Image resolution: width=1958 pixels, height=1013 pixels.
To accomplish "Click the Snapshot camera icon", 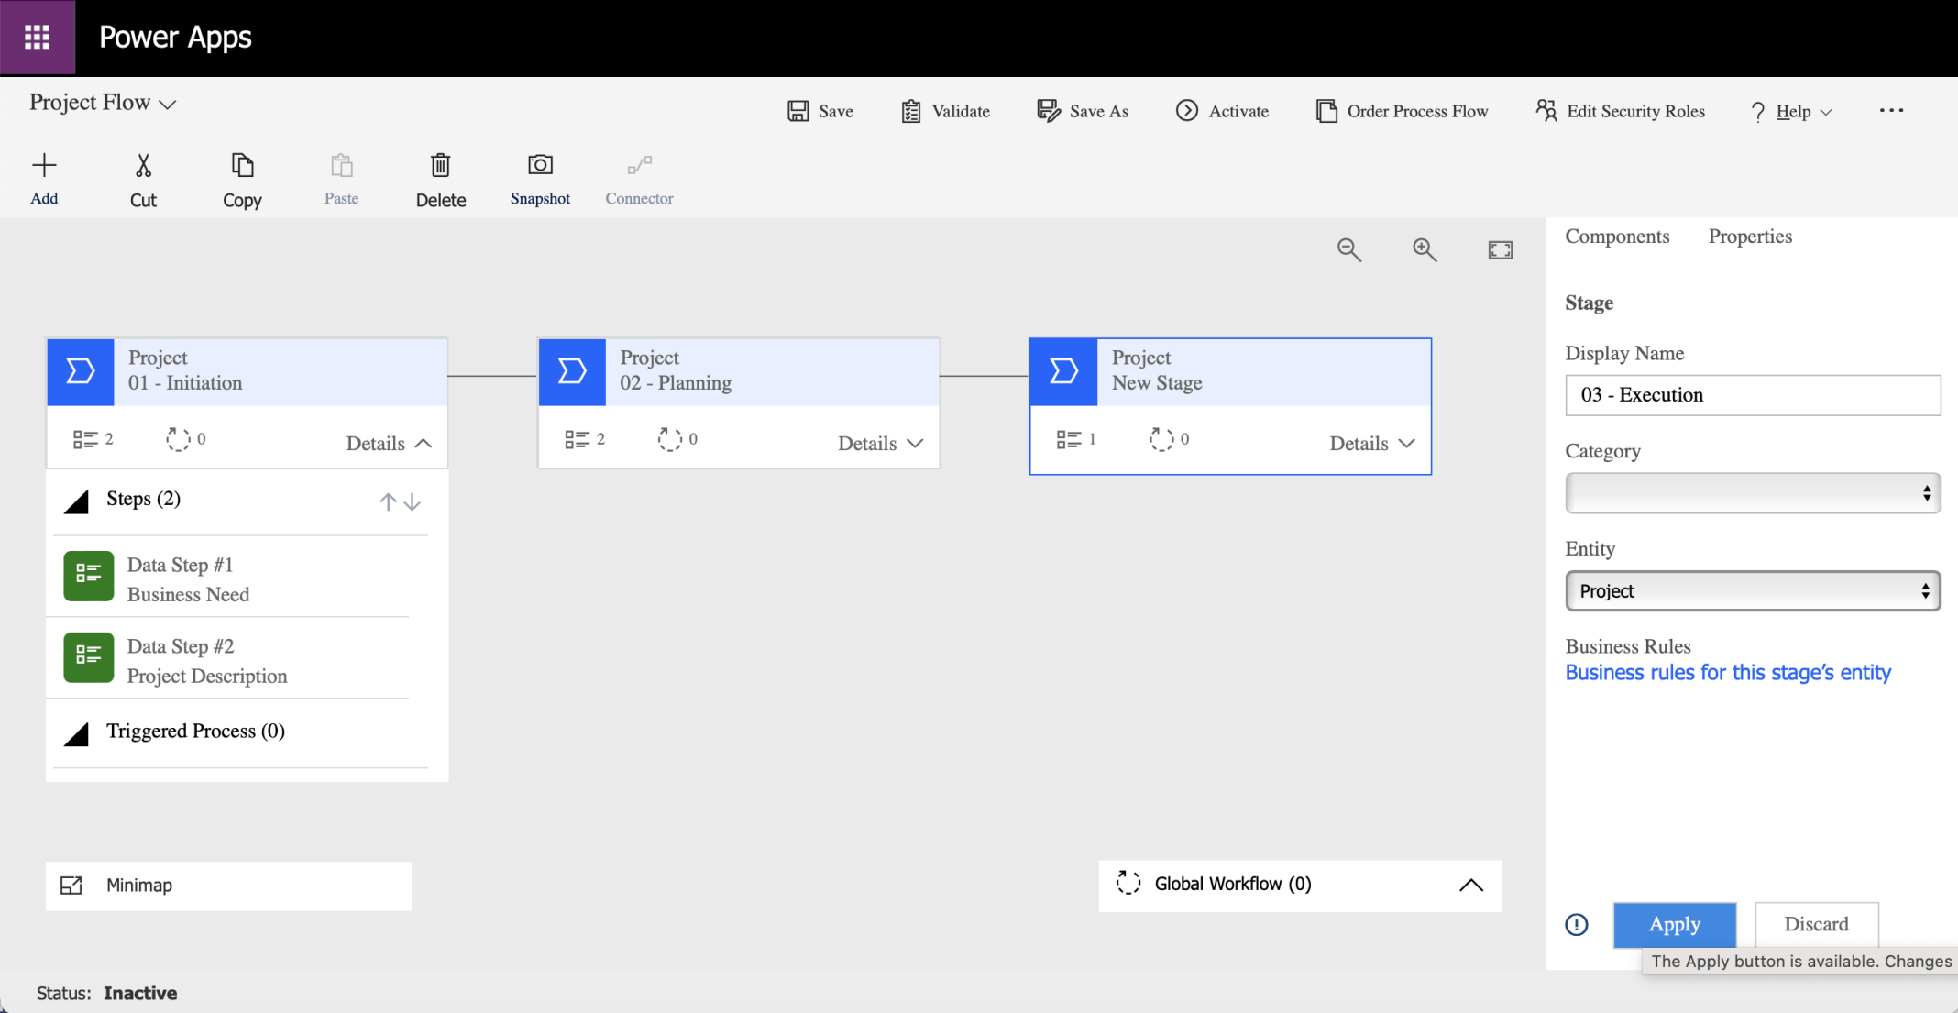I will pos(540,166).
